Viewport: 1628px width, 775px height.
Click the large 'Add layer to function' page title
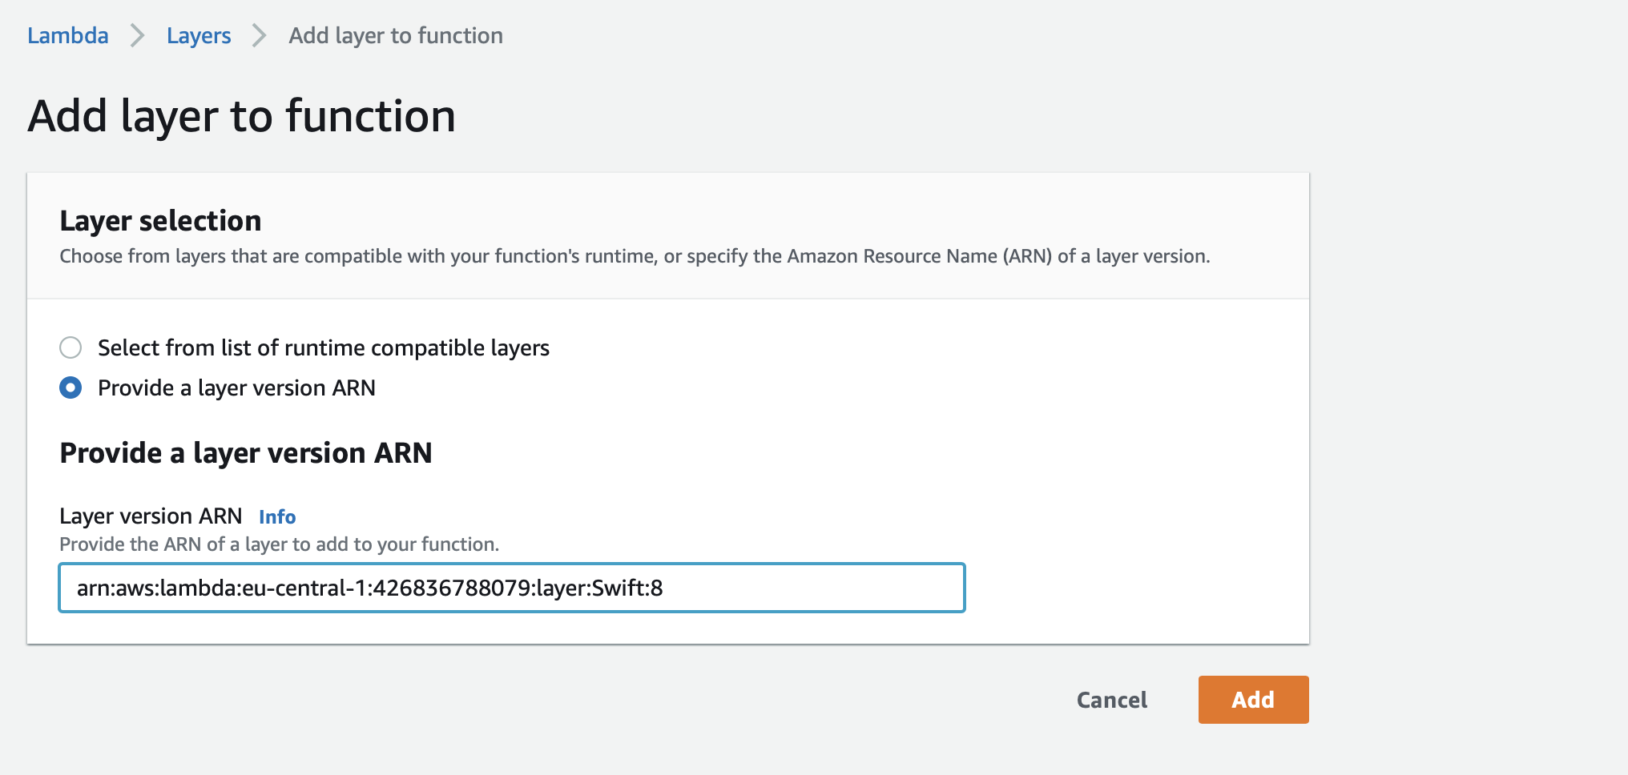click(x=242, y=116)
